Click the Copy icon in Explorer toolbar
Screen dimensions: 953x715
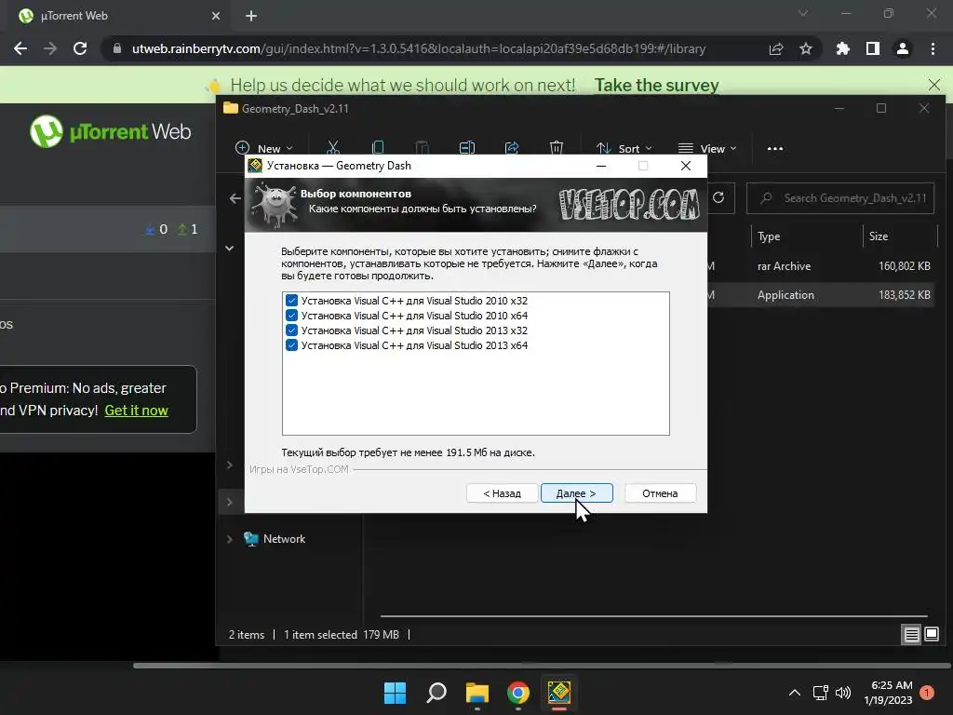click(x=378, y=148)
